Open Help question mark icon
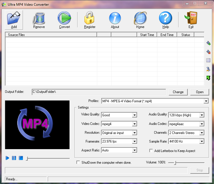 coord(166,20)
